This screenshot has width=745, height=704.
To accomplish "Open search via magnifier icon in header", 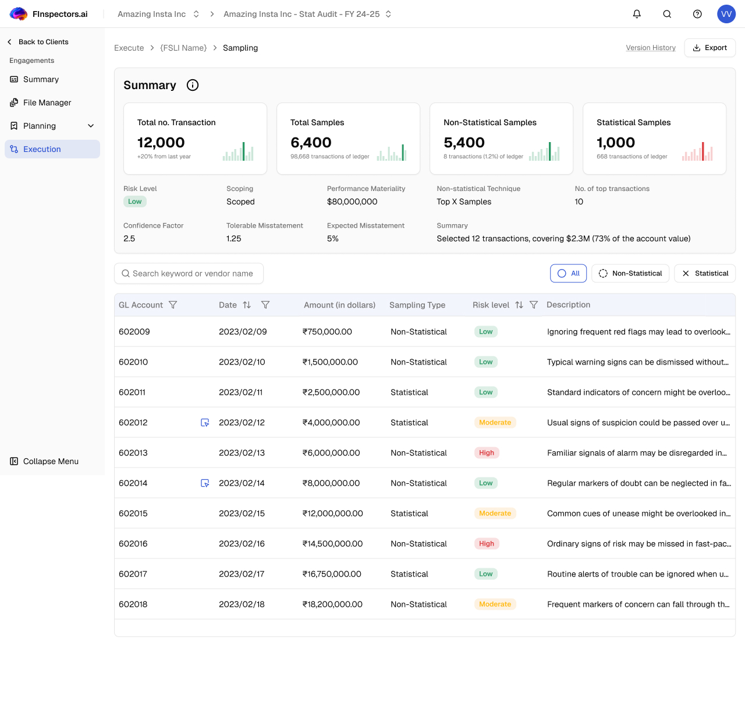I will pyautogui.click(x=667, y=14).
